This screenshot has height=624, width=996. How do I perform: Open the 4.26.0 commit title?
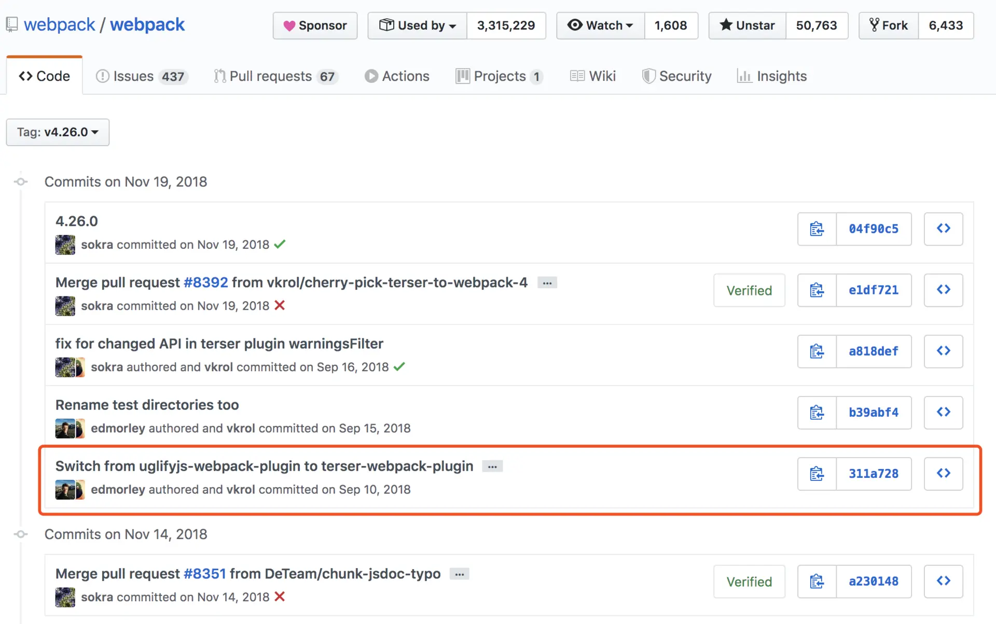(x=77, y=221)
